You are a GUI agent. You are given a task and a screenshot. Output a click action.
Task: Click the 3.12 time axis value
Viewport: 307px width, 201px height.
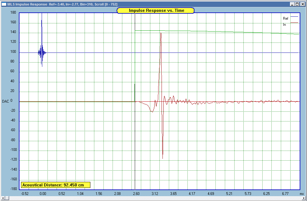155,194
